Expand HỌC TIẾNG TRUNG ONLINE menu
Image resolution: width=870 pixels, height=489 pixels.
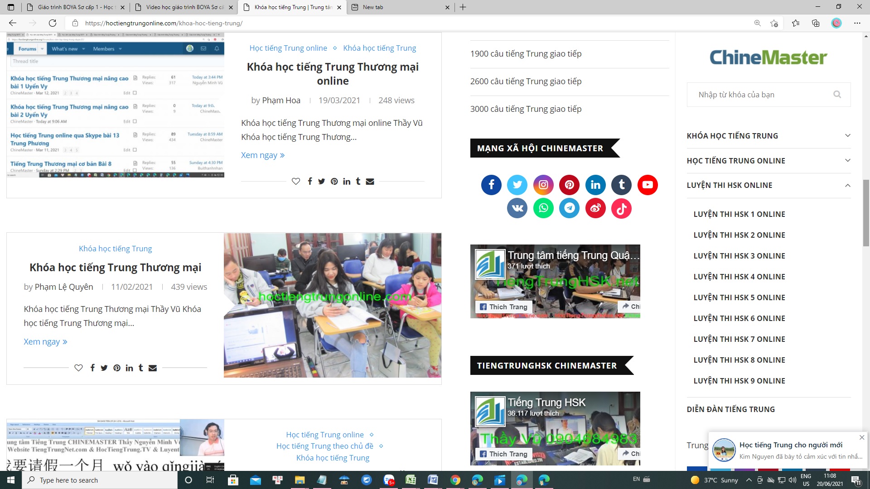(847, 161)
